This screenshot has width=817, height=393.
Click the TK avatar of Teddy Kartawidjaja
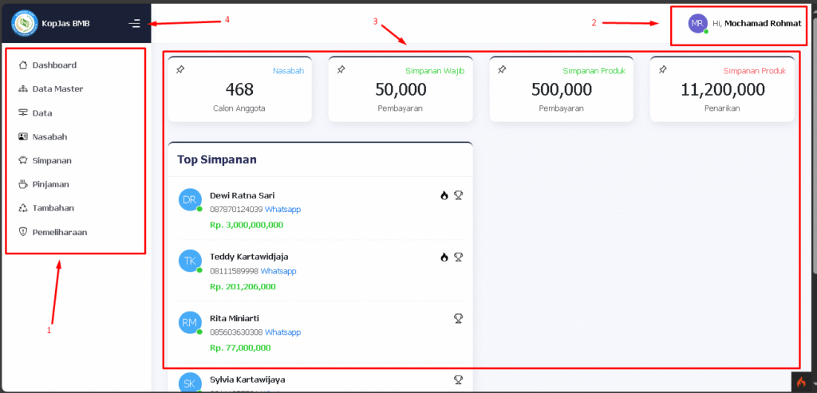[x=190, y=261]
